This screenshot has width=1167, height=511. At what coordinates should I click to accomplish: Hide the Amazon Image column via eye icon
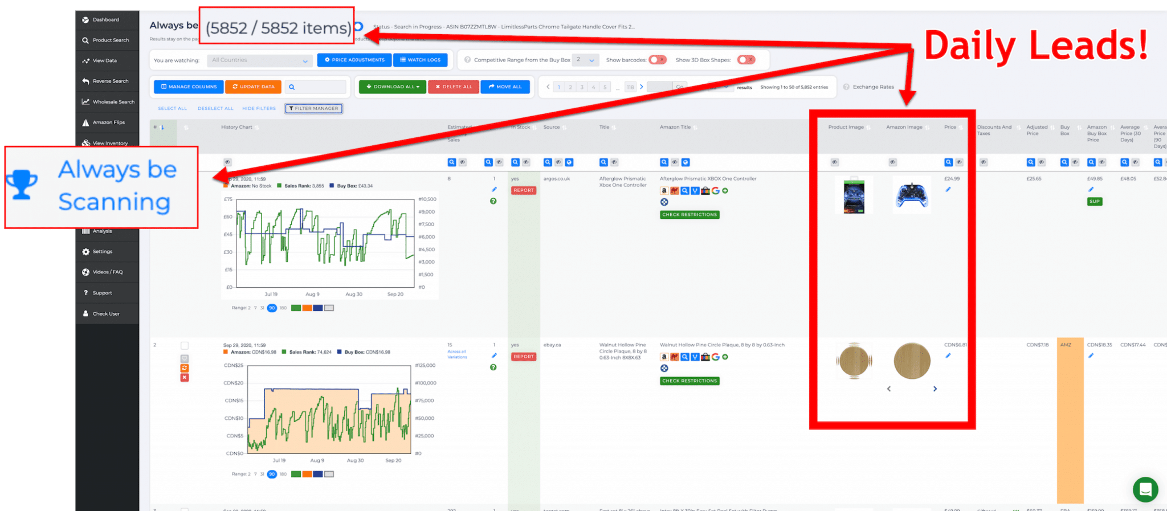892,162
